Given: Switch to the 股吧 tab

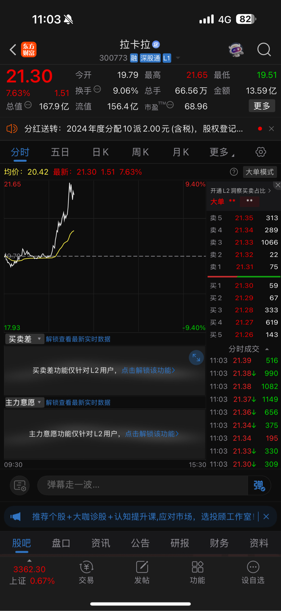Looking at the screenshot, I should (22, 543).
